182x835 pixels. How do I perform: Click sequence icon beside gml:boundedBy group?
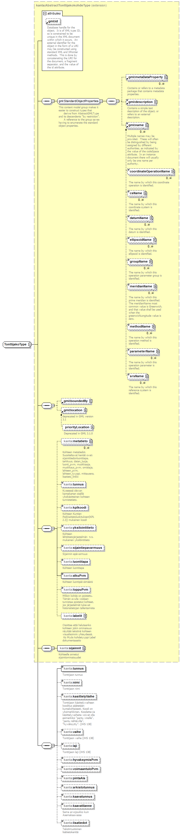(x=47, y=405)
